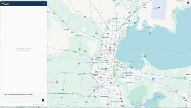Click the Barrabool place label

(66, 73)
